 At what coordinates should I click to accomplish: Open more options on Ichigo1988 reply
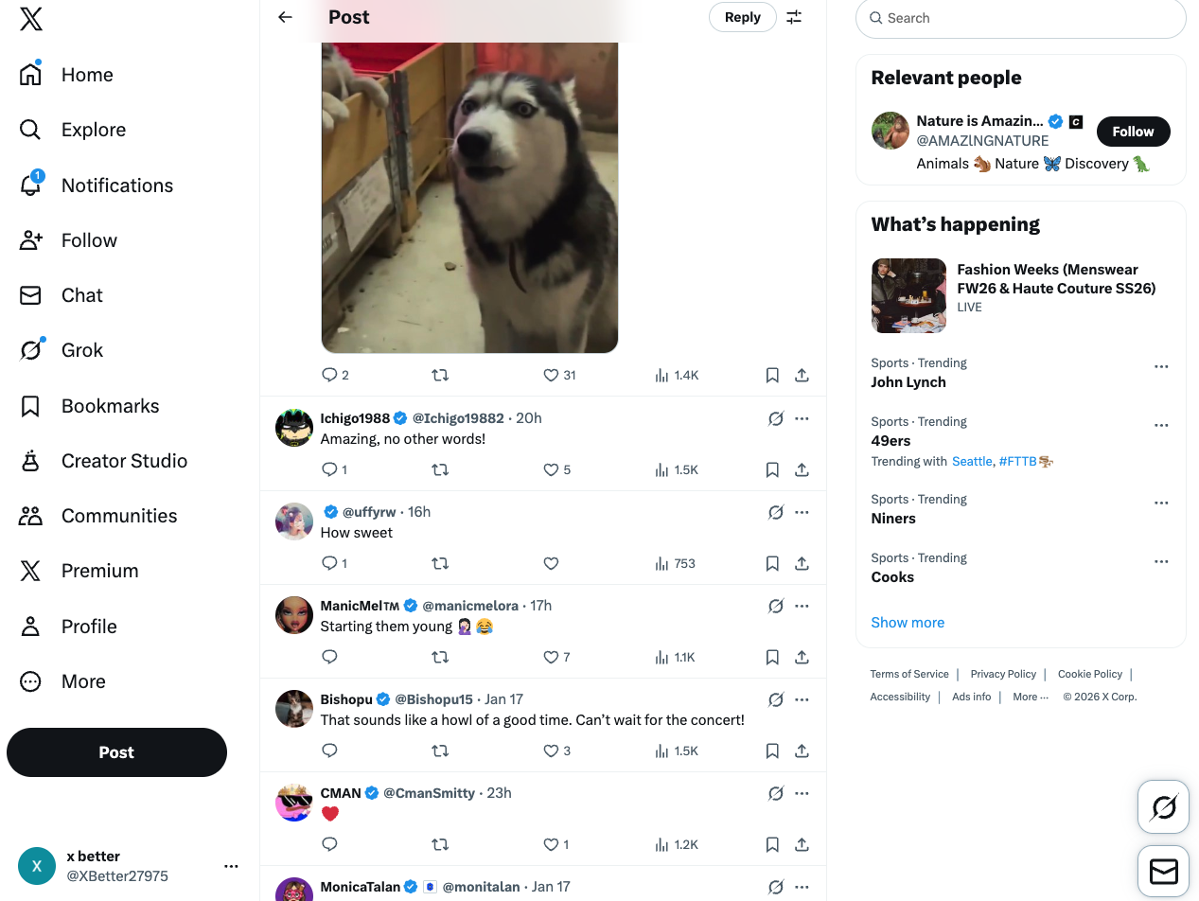(802, 418)
